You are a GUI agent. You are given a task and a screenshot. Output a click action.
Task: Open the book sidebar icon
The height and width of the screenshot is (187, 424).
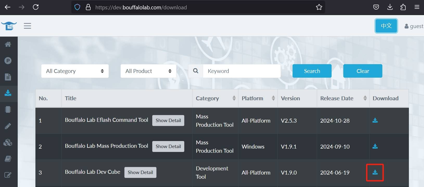pos(8,159)
